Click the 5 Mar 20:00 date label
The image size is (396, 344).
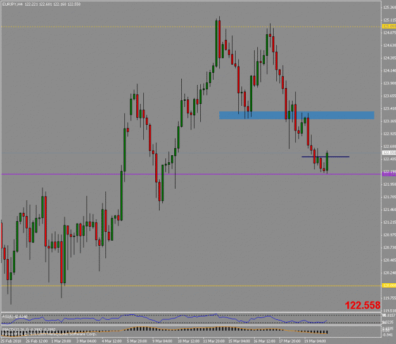pos(137,341)
